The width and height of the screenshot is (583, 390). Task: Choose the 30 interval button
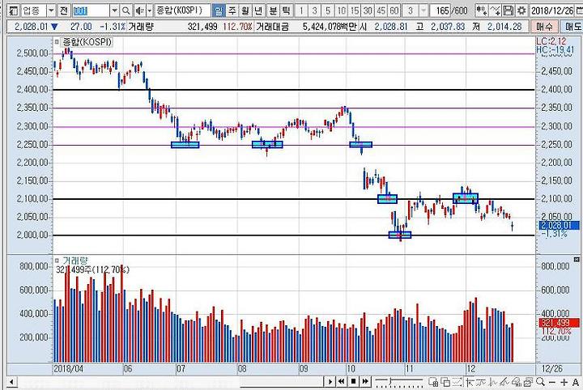tap(368, 11)
